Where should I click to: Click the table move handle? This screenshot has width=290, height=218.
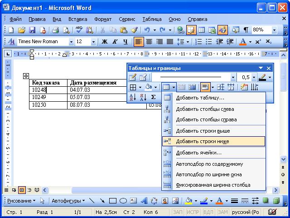[x=26, y=76]
